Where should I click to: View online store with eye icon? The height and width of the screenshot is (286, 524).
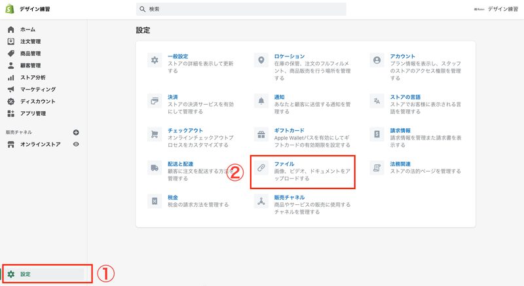coord(76,144)
